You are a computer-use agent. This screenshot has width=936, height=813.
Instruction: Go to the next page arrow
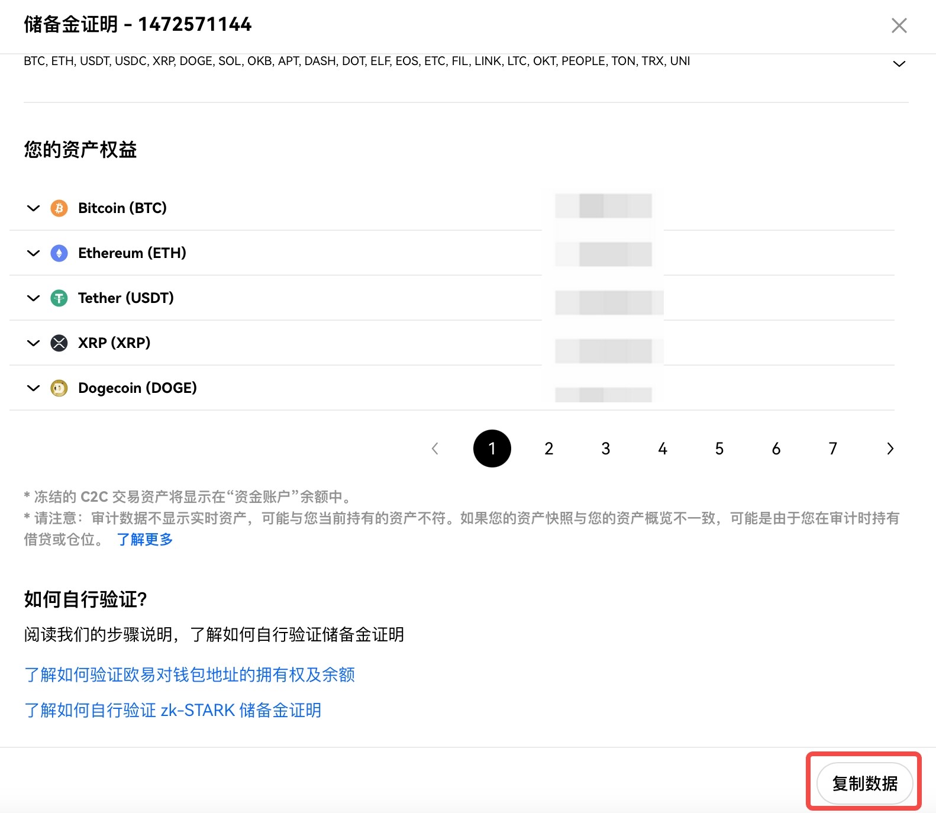890,449
